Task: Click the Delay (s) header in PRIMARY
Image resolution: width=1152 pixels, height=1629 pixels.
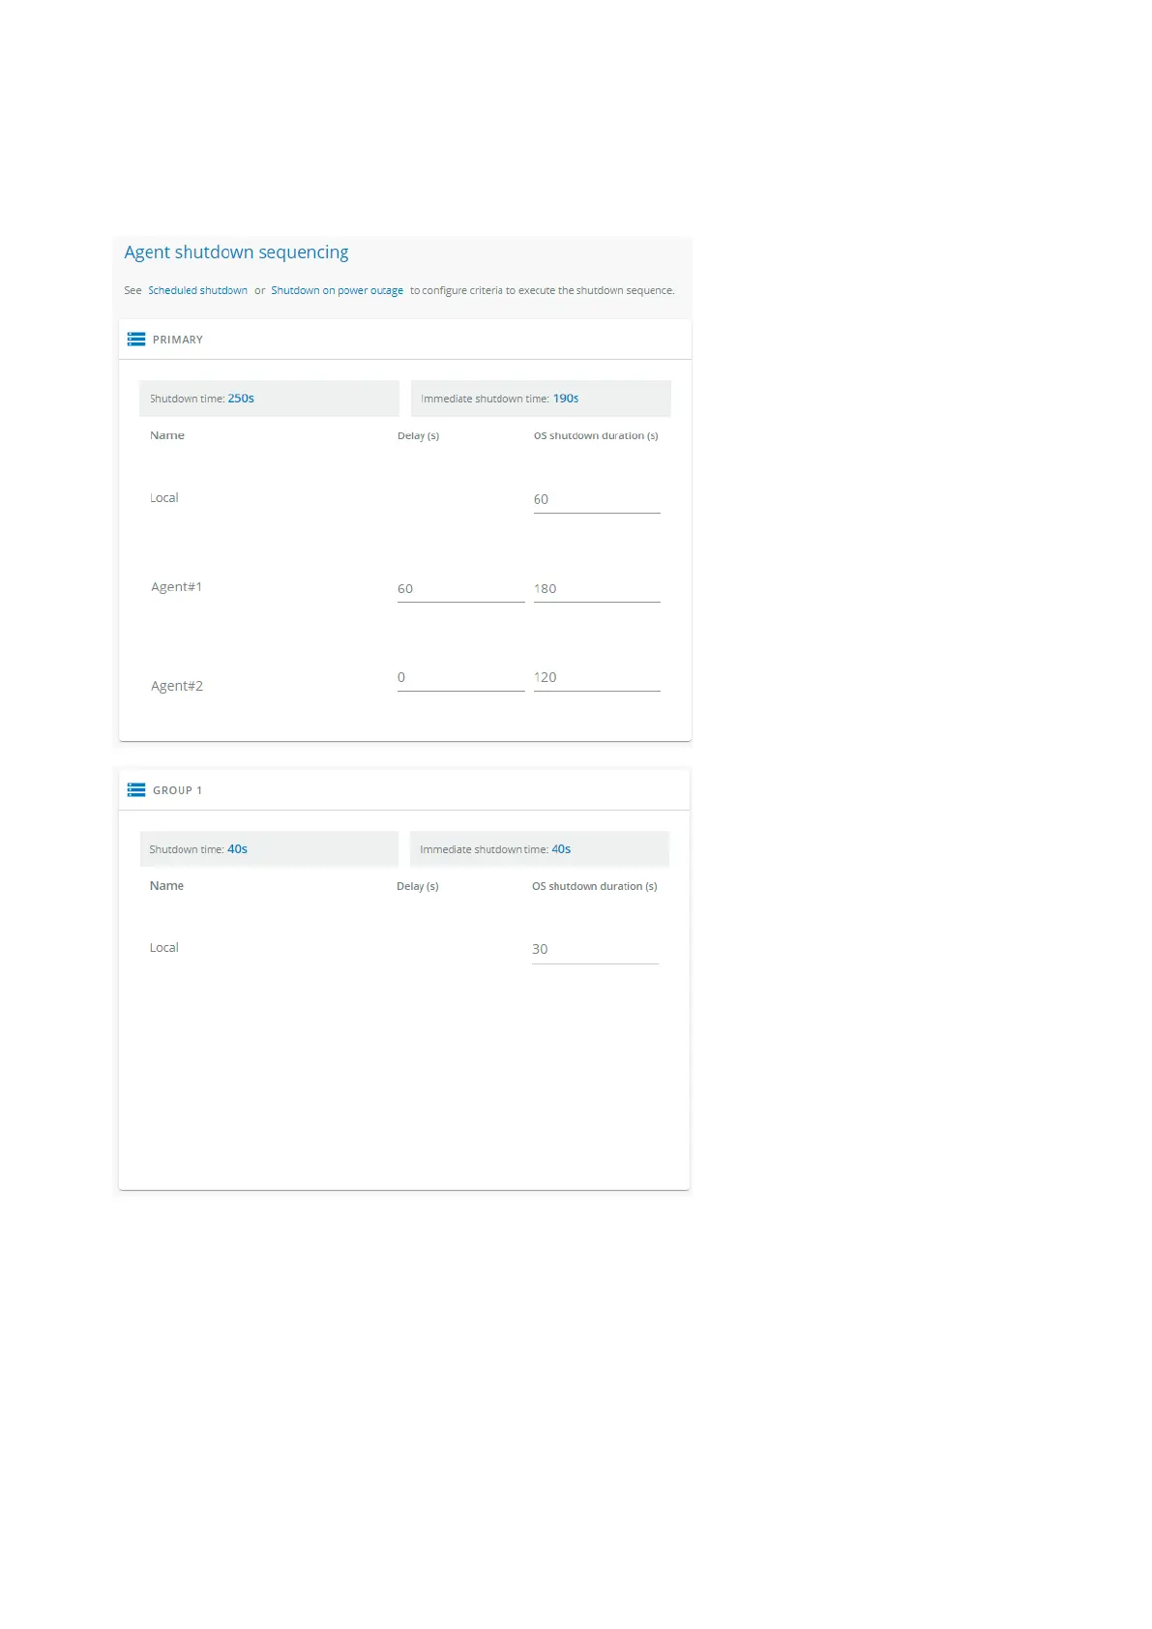Action: click(x=418, y=436)
